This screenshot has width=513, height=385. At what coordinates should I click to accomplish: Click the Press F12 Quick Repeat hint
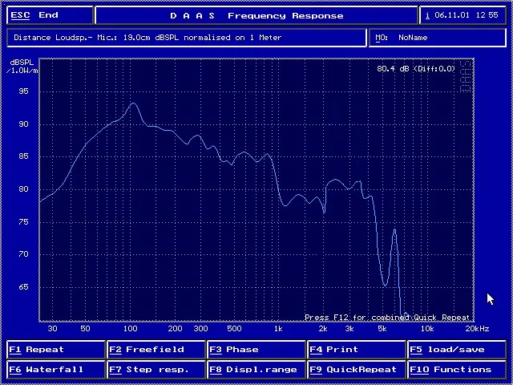387,318
